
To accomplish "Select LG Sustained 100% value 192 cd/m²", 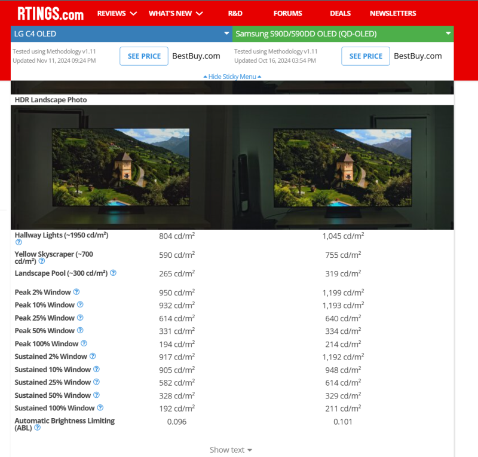I will coord(177,409).
